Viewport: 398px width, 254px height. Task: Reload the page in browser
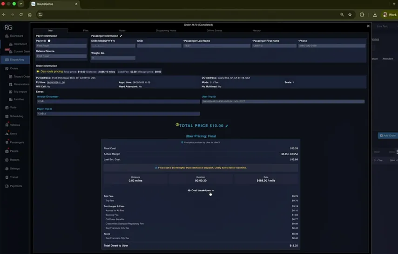(21, 15)
